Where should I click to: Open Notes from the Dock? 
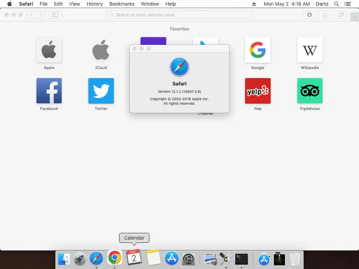[153, 257]
